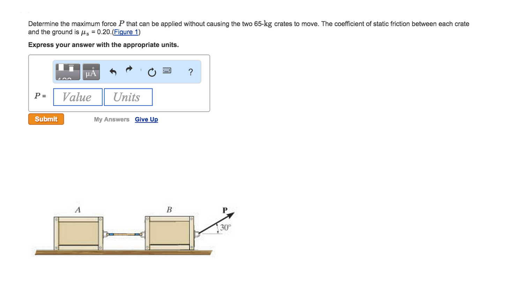Click into the Units input field
Screen dimensions: 513x292
pyautogui.click(x=128, y=97)
